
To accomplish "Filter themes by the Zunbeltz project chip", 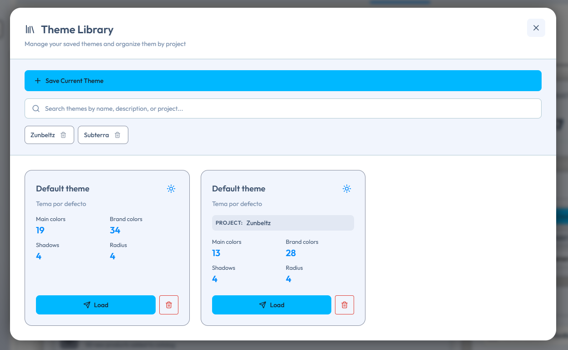I will point(43,135).
